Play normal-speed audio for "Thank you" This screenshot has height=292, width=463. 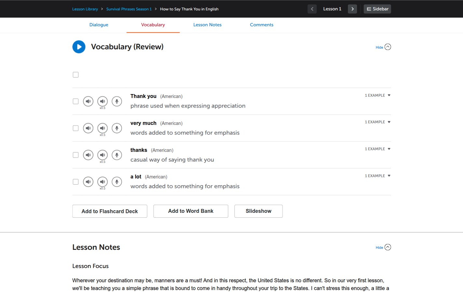[88, 101]
